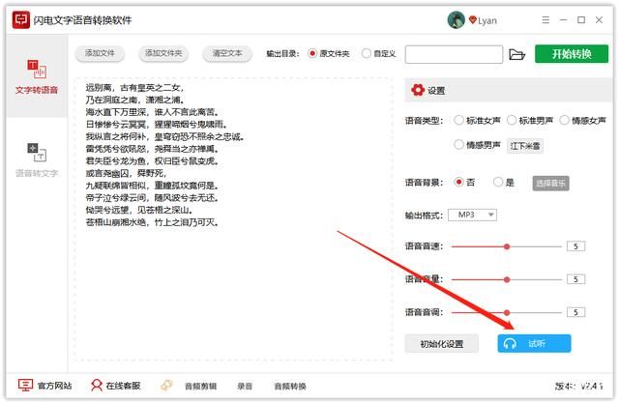The image size is (619, 404).
Task: Click the person icon beside 在线客服
Action: [97, 385]
